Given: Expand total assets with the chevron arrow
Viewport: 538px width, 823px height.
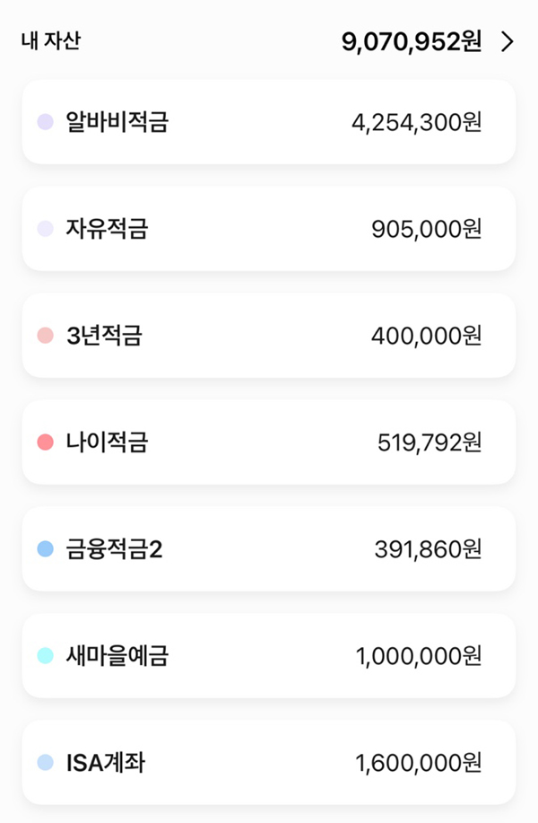Looking at the screenshot, I should pyautogui.click(x=508, y=42).
